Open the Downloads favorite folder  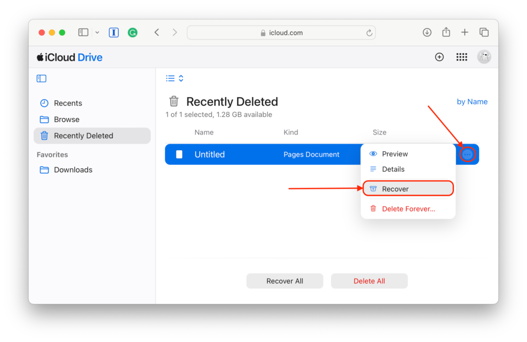92,170
